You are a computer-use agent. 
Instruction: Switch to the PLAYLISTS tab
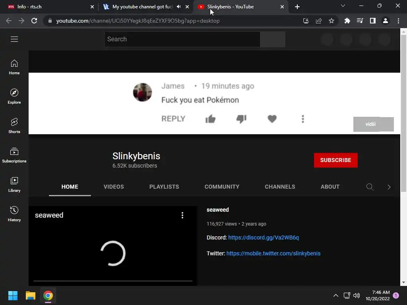164,187
